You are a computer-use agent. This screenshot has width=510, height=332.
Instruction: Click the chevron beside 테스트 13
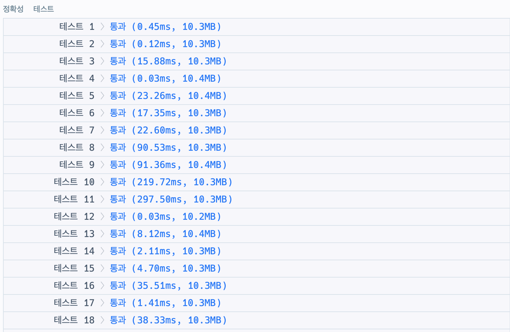[x=103, y=234]
